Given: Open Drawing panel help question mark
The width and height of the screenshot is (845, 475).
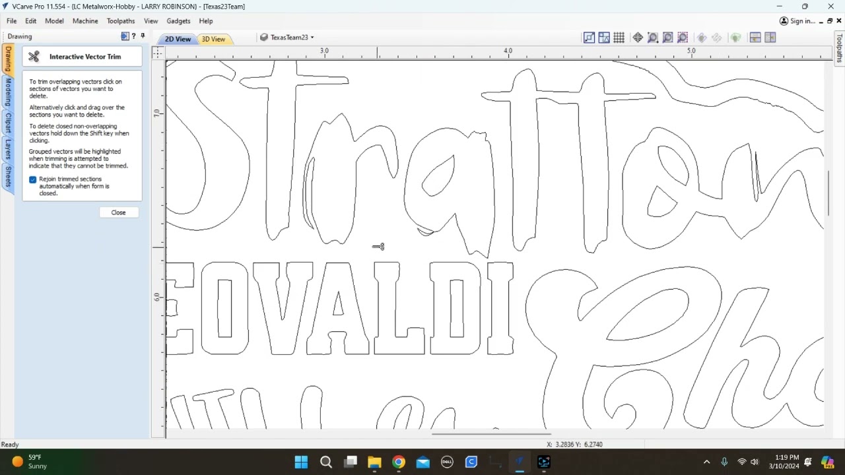Looking at the screenshot, I should tap(134, 36).
